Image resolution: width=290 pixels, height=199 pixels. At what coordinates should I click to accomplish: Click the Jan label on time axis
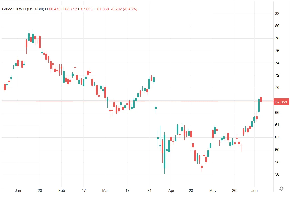18,191
